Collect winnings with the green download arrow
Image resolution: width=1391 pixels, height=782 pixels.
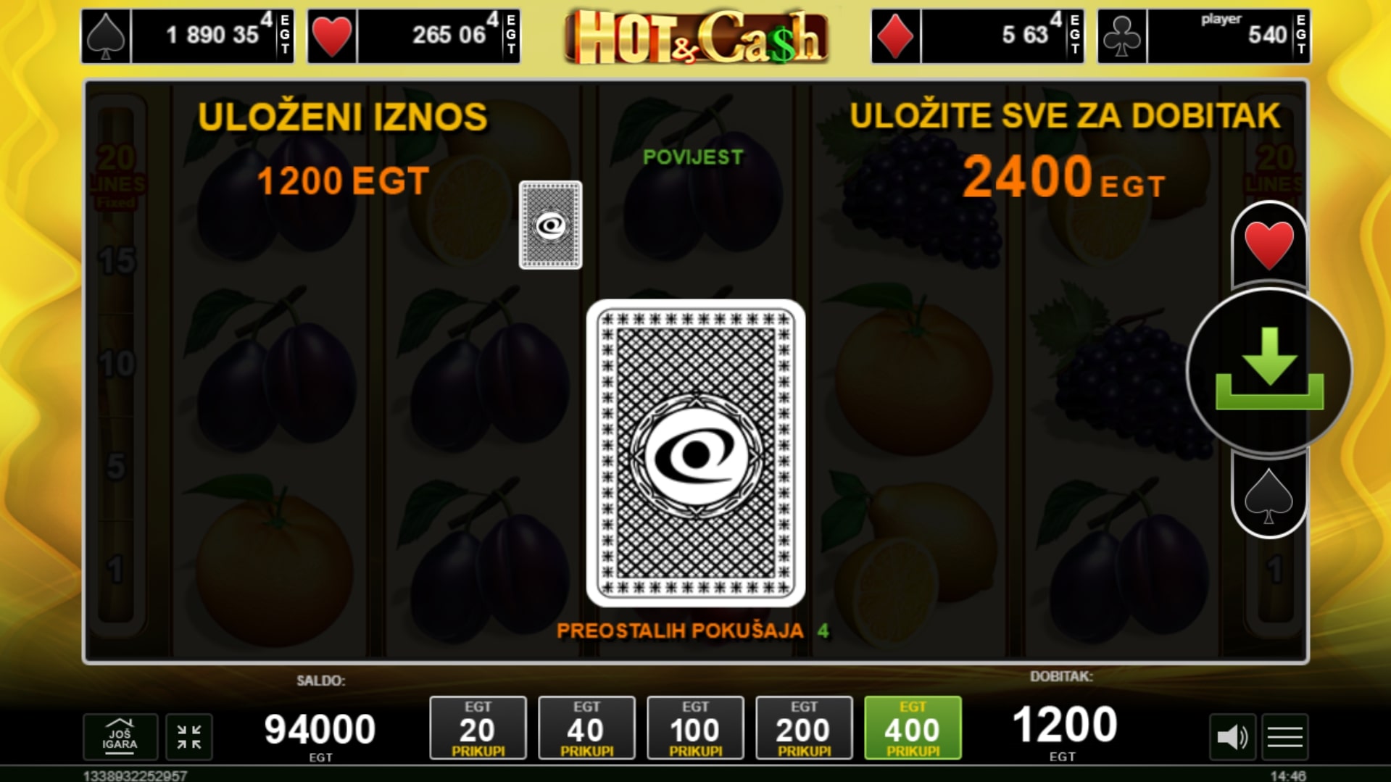click(x=1269, y=370)
